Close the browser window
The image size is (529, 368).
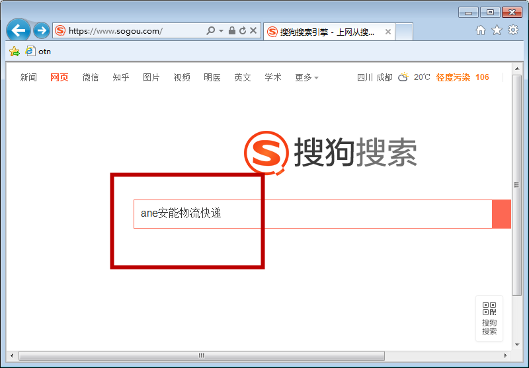pyautogui.click(x=512, y=13)
